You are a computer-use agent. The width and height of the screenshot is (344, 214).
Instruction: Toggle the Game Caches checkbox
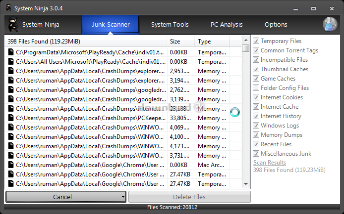(x=256, y=79)
